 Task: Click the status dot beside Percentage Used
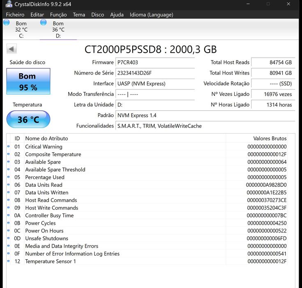8,177
